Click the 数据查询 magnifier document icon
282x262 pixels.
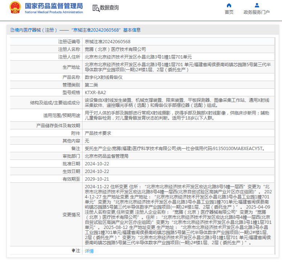click(x=96, y=8)
